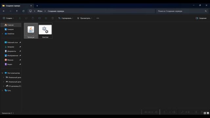Close the Создание сервера tab
The image size is (210, 118).
click(31, 6)
